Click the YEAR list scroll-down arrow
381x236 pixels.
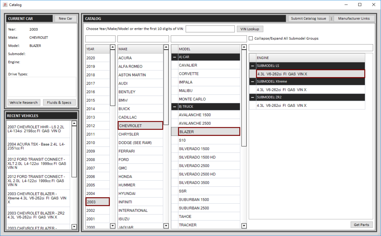click(x=112, y=226)
